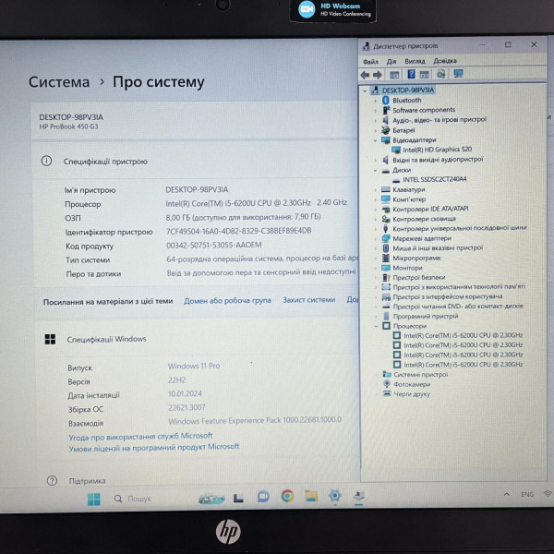This screenshot has width=554, height=554.
Task: Select the Черги друку category icon
Action: pos(387,393)
